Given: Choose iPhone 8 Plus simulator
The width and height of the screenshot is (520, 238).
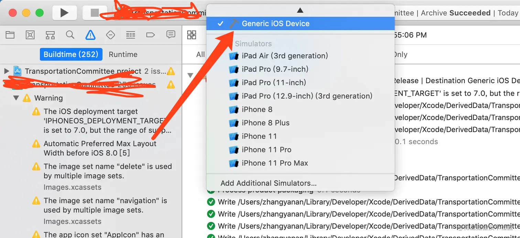Looking at the screenshot, I should coord(300,123).
